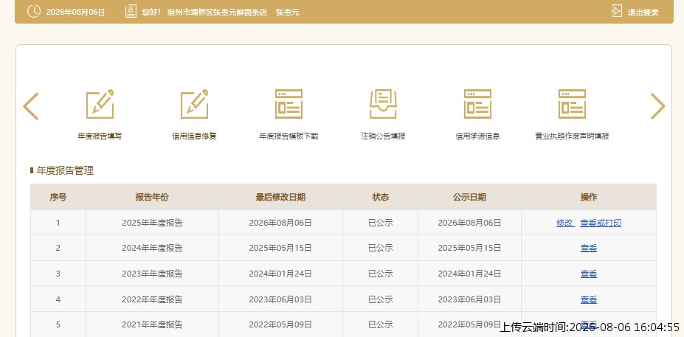Open the 注销公告填报 icon
This screenshot has height=337, width=684.
click(x=383, y=104)
